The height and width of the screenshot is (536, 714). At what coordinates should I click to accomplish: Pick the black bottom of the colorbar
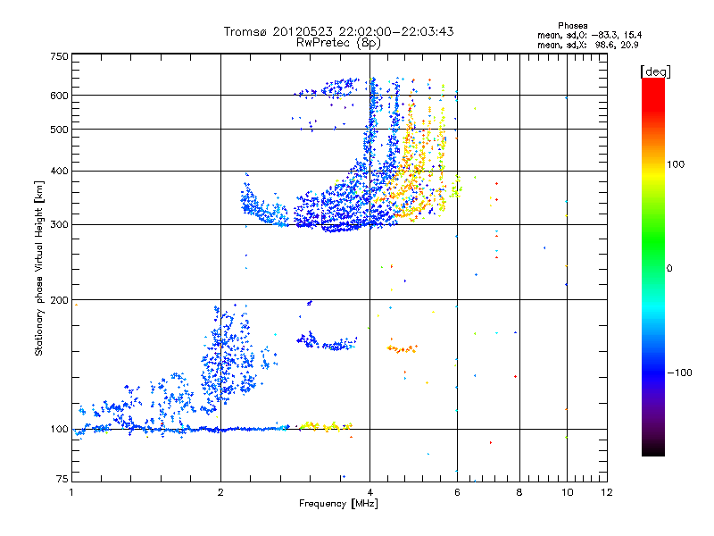653,449
